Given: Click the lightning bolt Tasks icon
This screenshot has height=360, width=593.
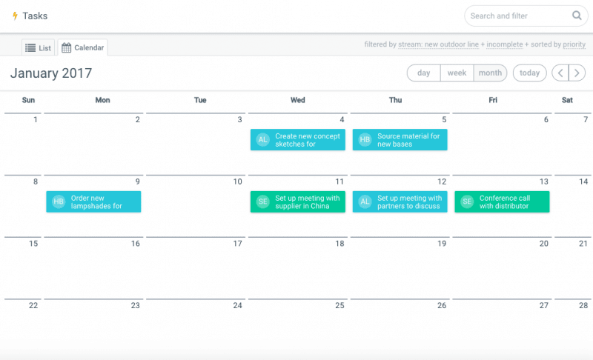Looking at the screenshot, I should (15, 16).
